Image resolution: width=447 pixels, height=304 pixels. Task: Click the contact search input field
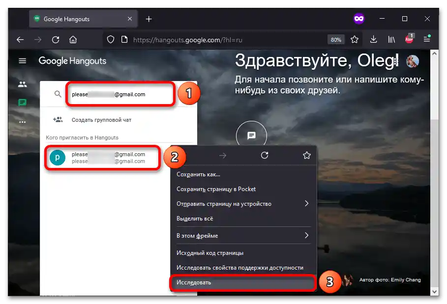pyautogui.click(x=120, y=94)
